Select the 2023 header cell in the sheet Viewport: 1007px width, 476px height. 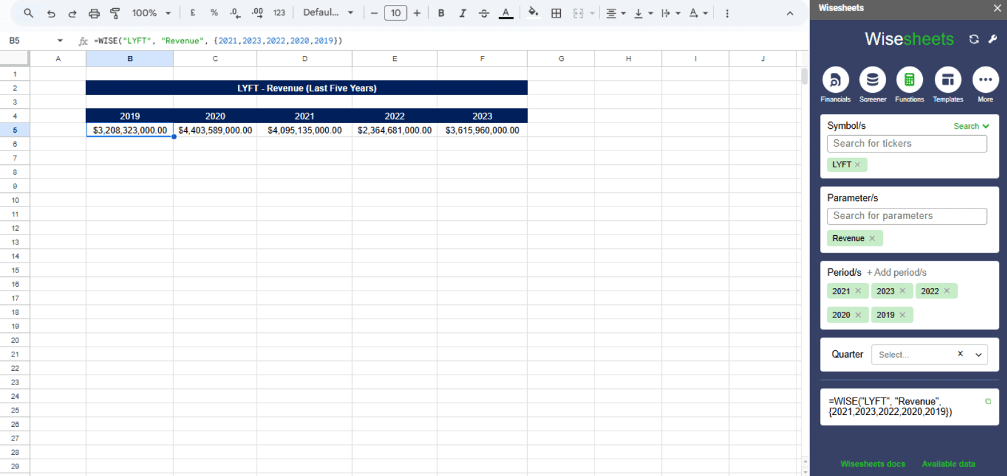[482, 116]
